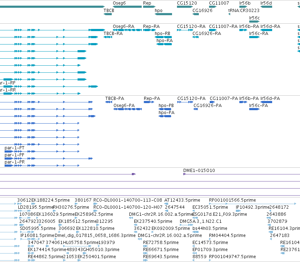
Task: Select the hpo-RB transcript label
Action: [163, 33]
